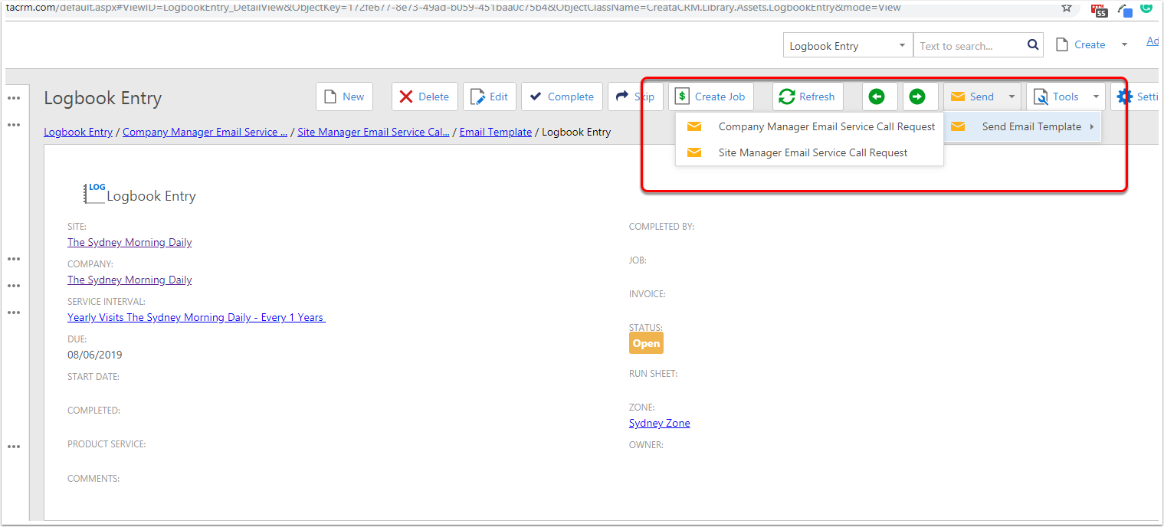The image size is (1164, 527).
Task: Click the green Refresh button
Action: 807,97
